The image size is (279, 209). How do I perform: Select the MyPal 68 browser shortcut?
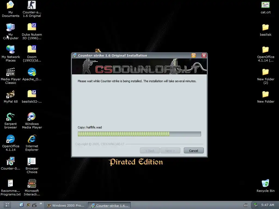(x=11, y=97)
